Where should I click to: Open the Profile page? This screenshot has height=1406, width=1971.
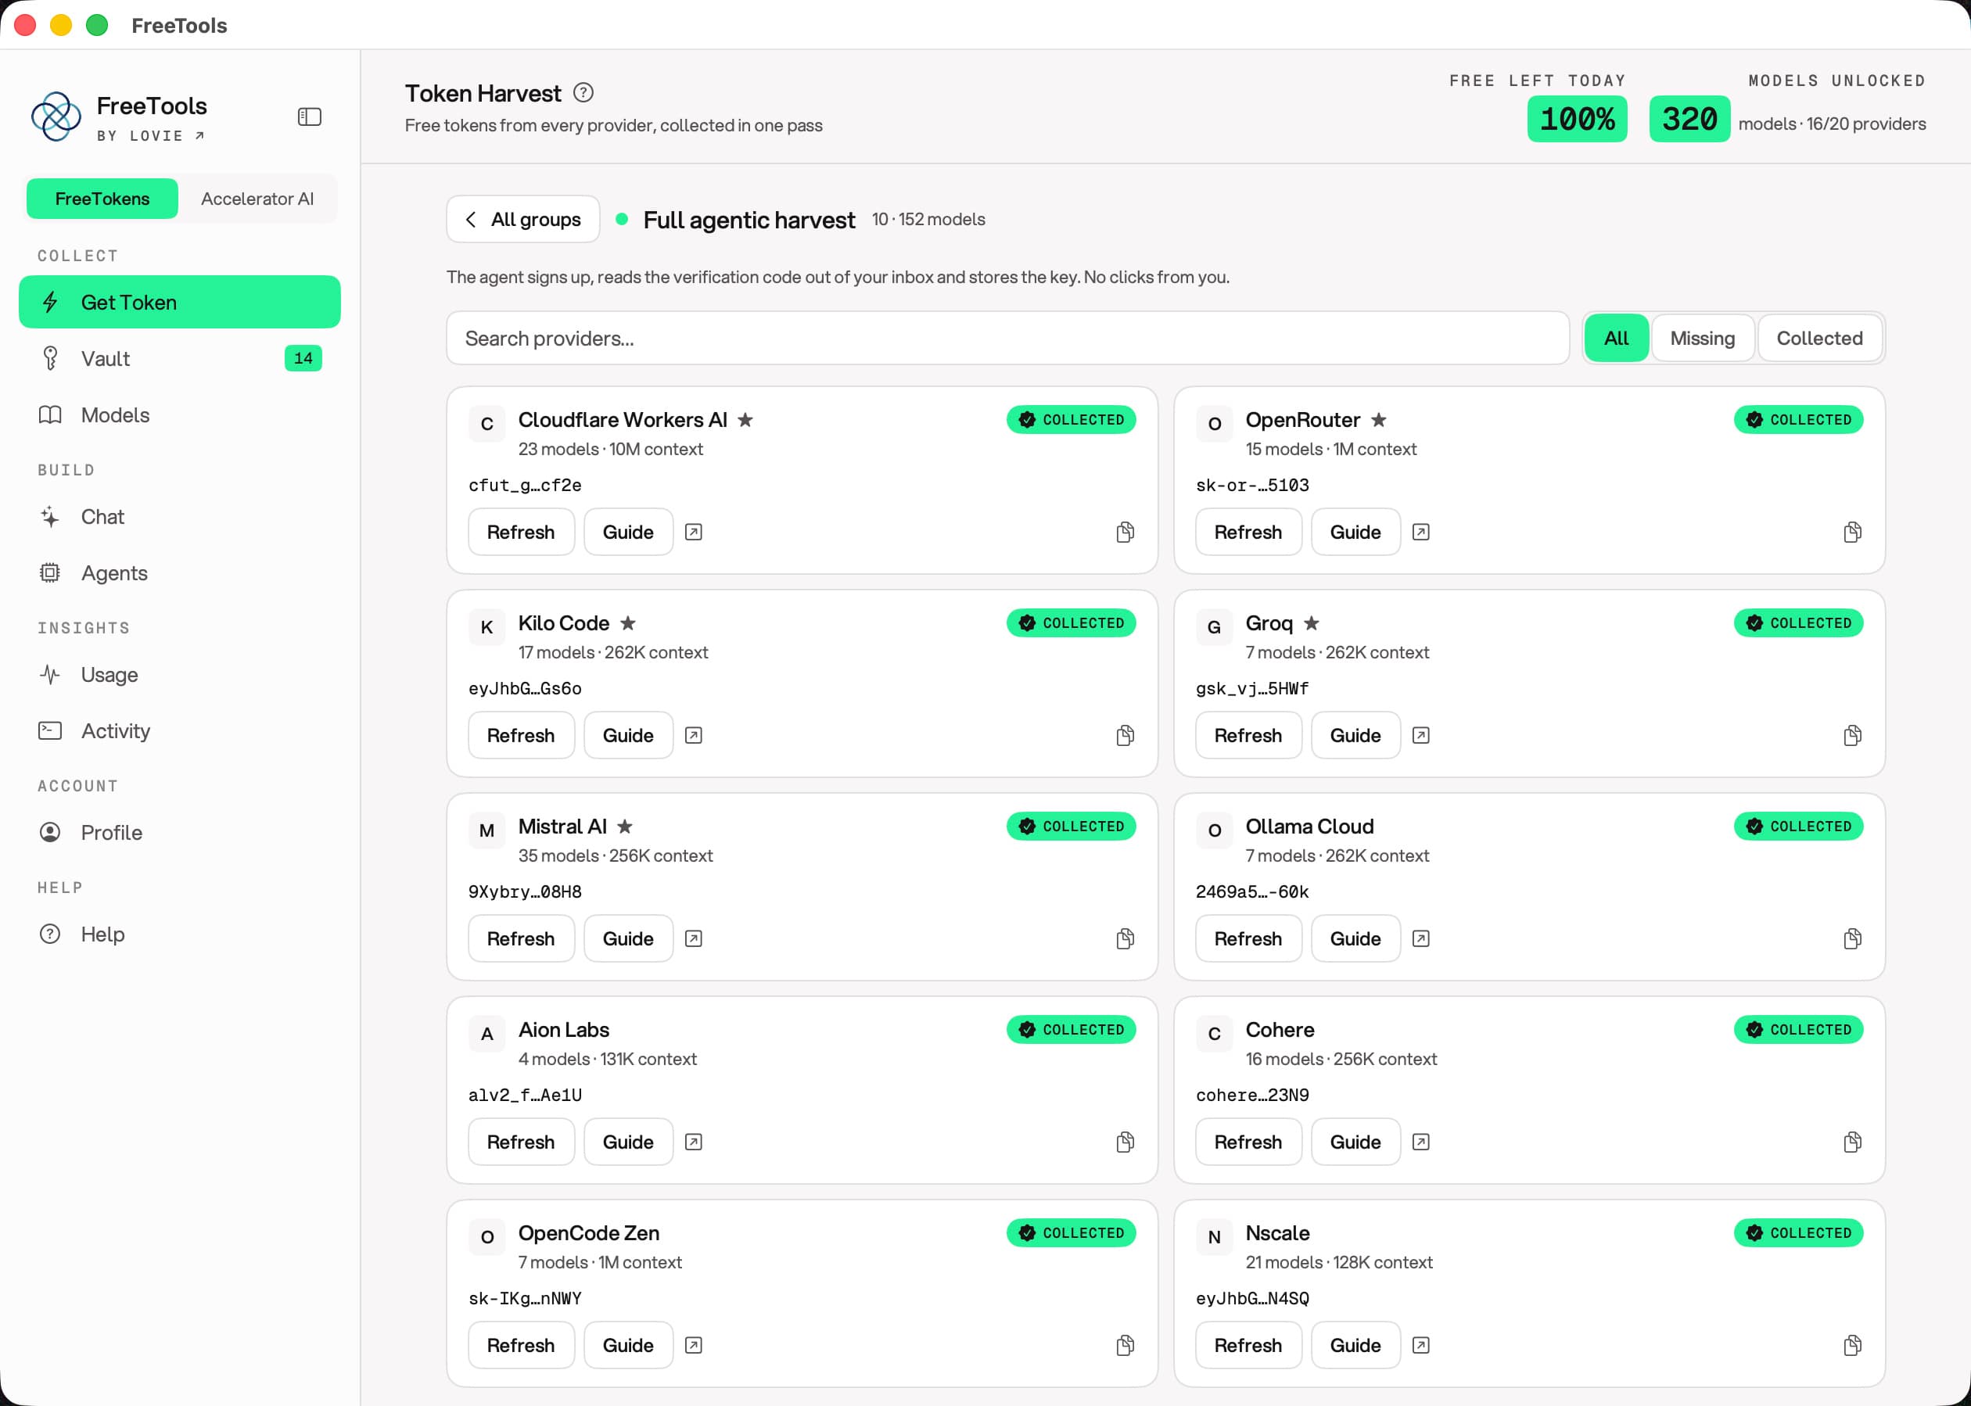(x=179, y=832)
